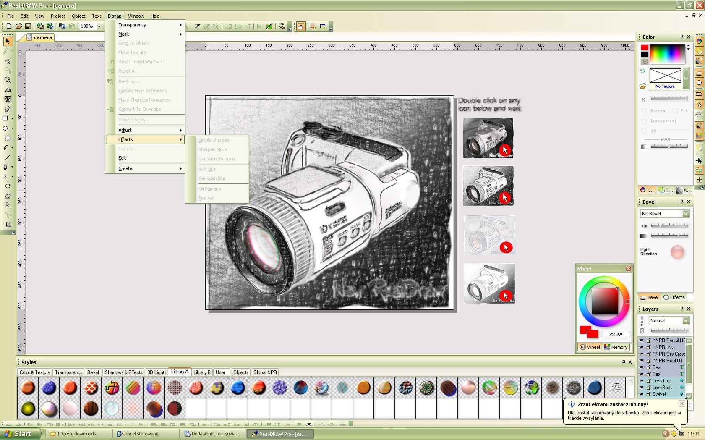Viewport: 705px width, 440px height.
Task: Pick the Crop tool
Action: click(x=8, y=225)
